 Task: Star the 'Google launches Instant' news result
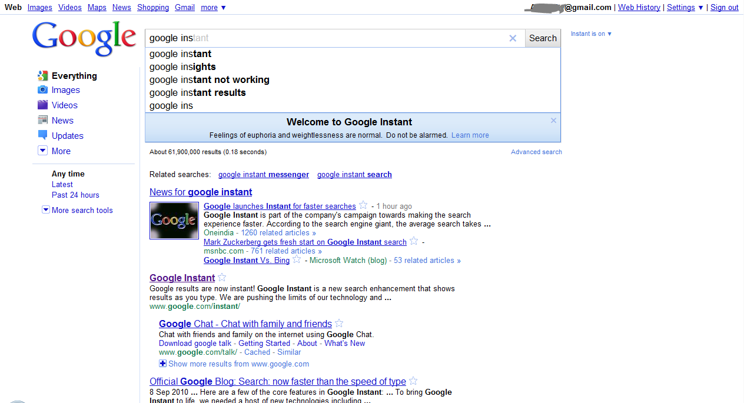coord(363,205)
